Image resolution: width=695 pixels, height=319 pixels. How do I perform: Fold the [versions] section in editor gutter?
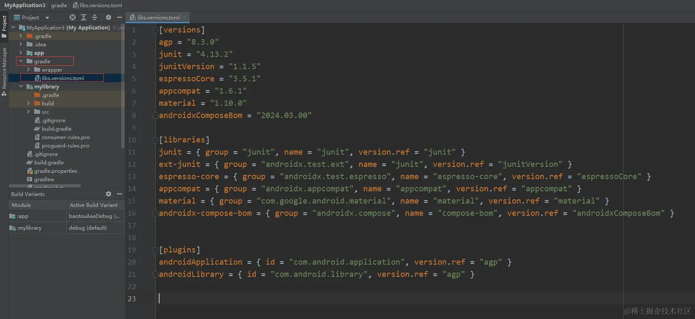155,30
